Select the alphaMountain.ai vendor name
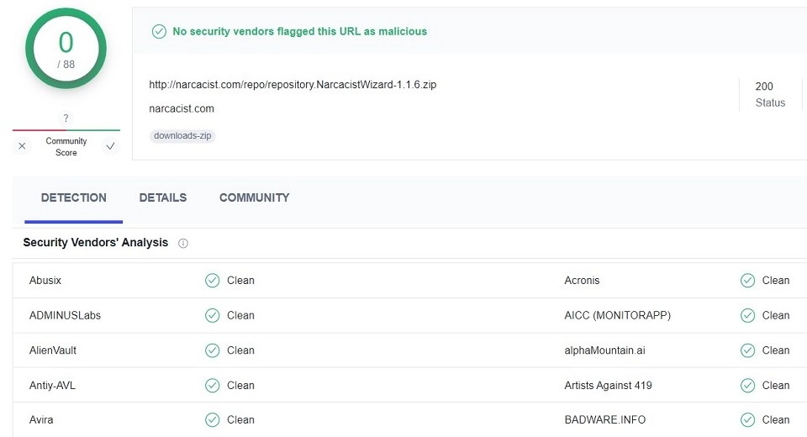The width and height of the screenshot is (807, 437). 604,350
